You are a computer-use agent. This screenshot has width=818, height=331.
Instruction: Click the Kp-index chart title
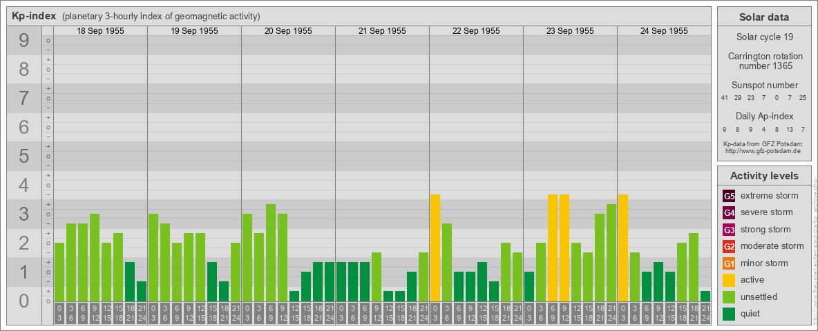click(x=34, y=16)
